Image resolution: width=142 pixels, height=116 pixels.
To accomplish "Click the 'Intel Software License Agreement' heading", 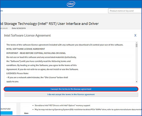I will coord(27,35).
